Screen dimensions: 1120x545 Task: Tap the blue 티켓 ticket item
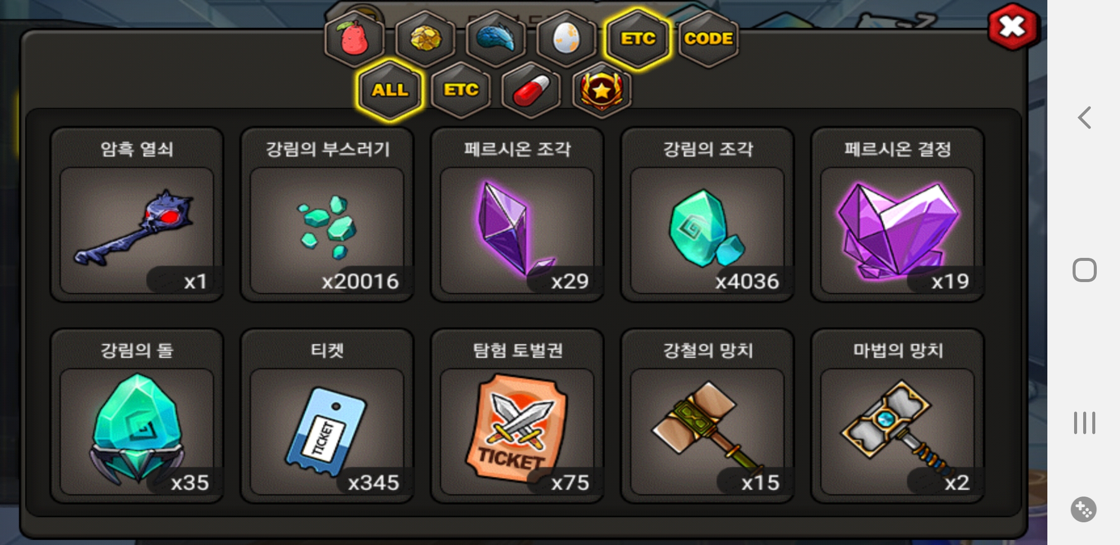327,416
